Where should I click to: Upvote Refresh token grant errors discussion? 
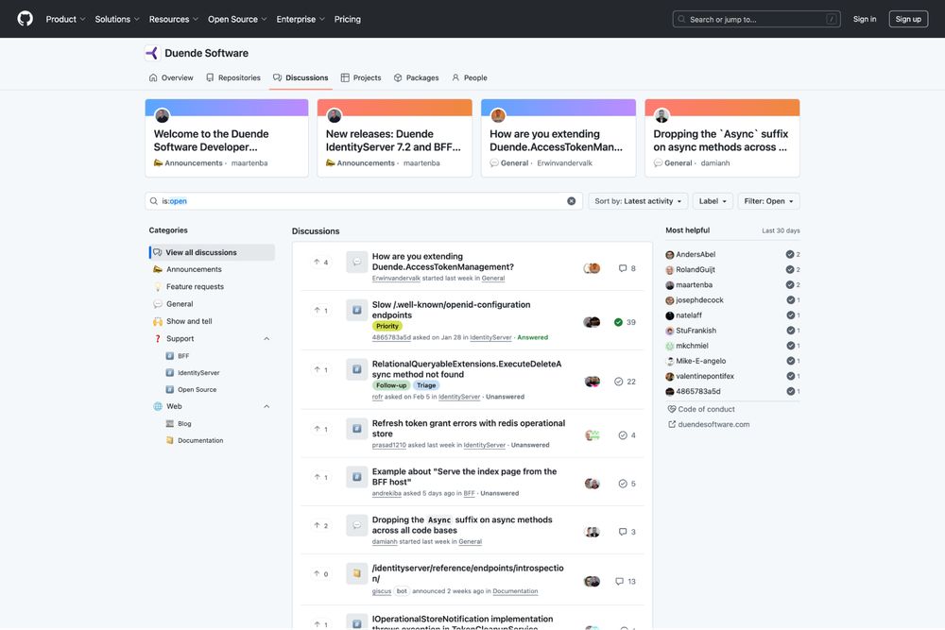(320, 429)
